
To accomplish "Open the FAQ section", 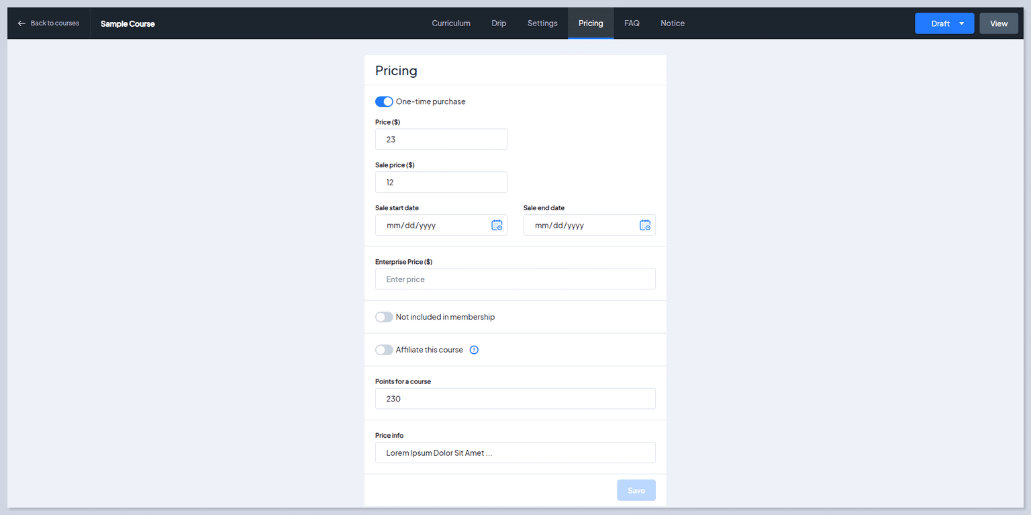I will coord(632,23).
